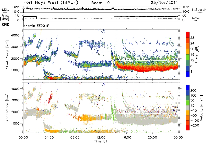Pick the red top segment of power colorbar
This screenshot has width=206, height=143.
[188, 35]
